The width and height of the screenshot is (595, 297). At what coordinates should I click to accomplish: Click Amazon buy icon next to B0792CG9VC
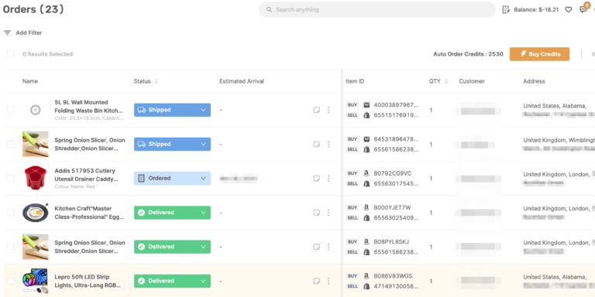(x=366, y=173)
